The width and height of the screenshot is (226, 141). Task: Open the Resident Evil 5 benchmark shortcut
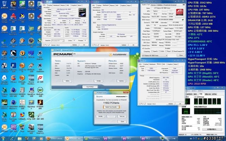pyautogui.click(x=40, y=104)
